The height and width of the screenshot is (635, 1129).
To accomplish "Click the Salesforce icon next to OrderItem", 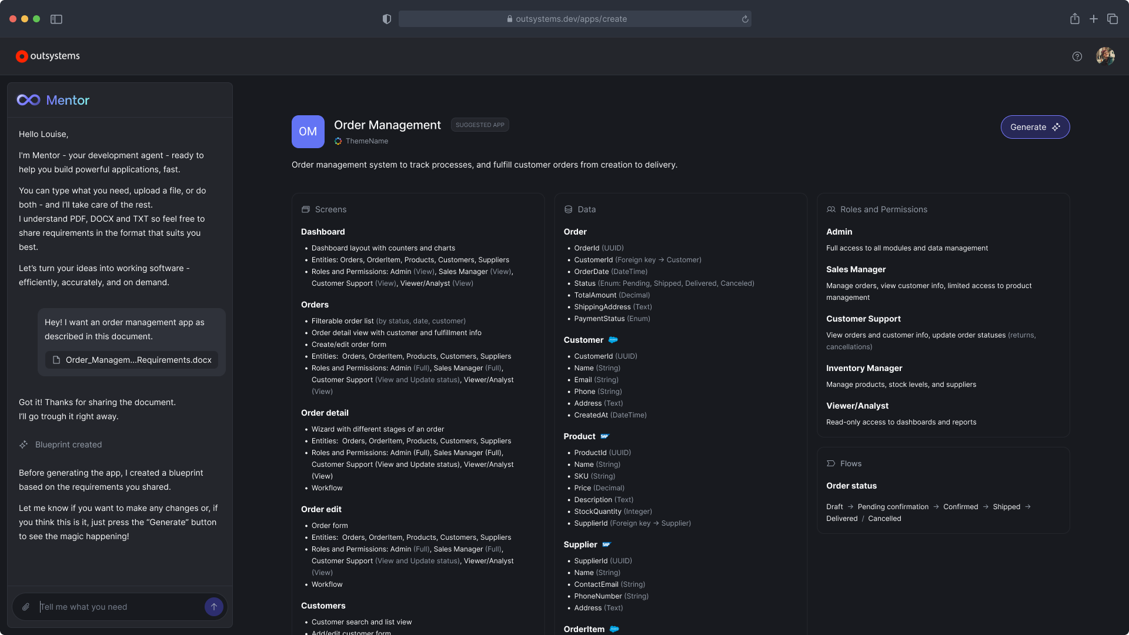I will click(x=614, y=629).
